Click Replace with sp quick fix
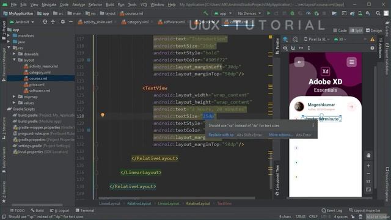This screenshot has height=220, width=391. click(x=221, y=134)
